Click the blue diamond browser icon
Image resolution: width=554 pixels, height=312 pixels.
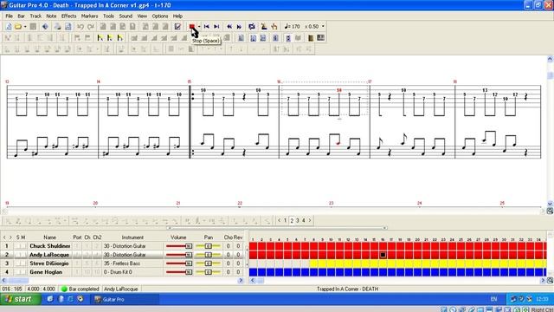click(45, 27)
